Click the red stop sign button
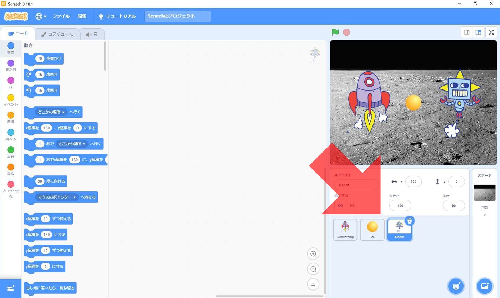The height and width of the screenshot is (298, 500). (x=346, y=32)
